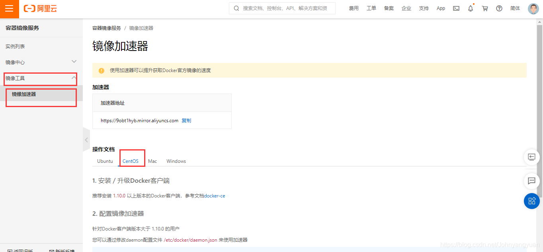Click 镜像加速器 breadcrumb item

141,28
